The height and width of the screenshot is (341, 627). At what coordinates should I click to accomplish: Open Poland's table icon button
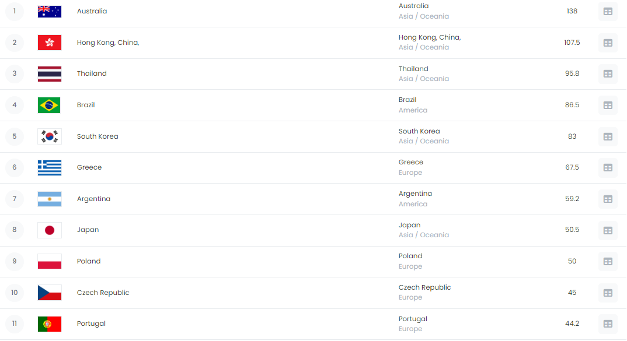point(608,261)
